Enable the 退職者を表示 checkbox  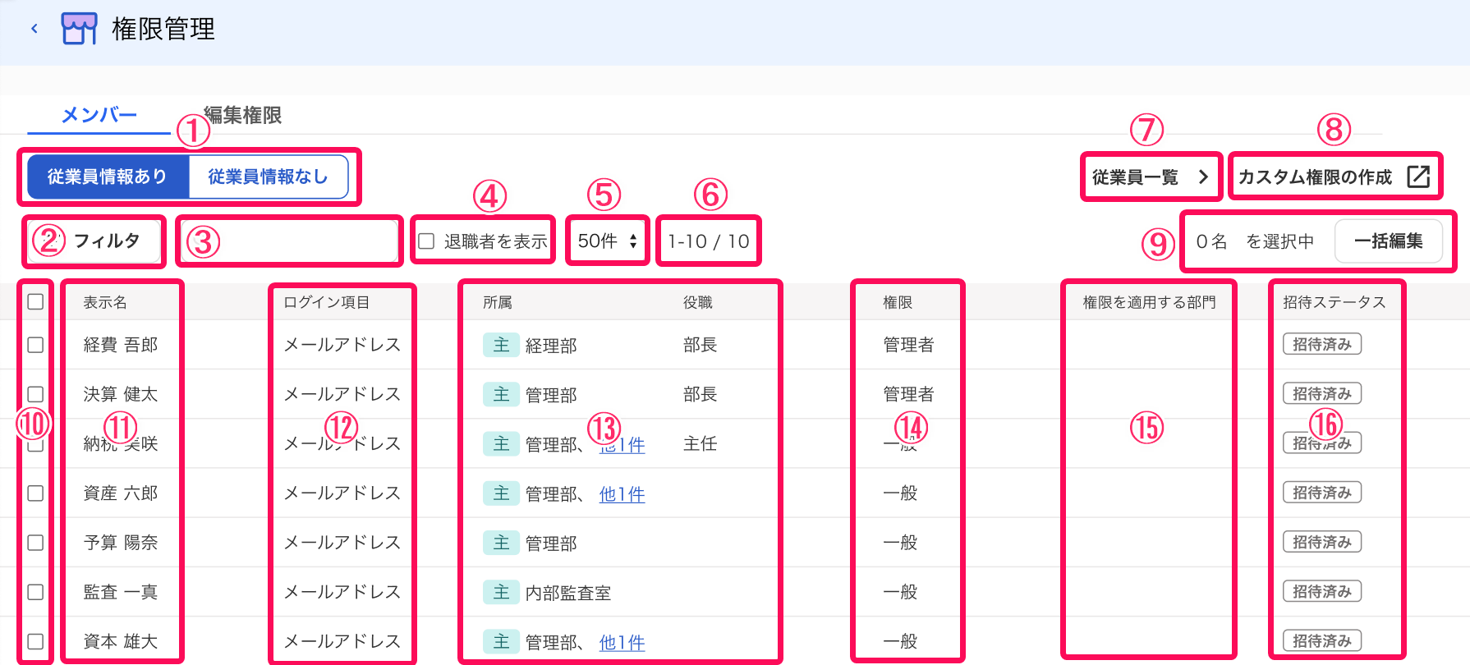click(426, 241)
